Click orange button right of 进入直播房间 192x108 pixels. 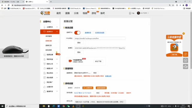[101, 88]
